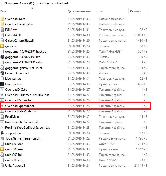Viewport: 166px width, 176px height.
Task: Select Tobii.GameIntegration.dll file name
Action: click(23, 138)
